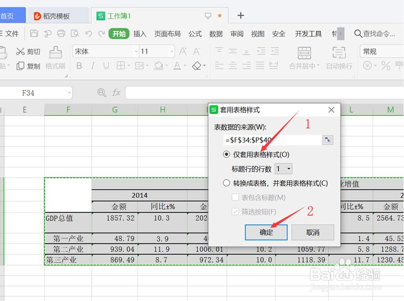Expand the Name Box F34 dropdown
The height and width of the screenshot is (301, 404).
[70, 93]
